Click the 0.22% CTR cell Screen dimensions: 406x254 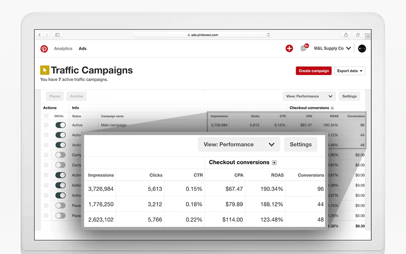pyautogui.click(x=194, y=220)
